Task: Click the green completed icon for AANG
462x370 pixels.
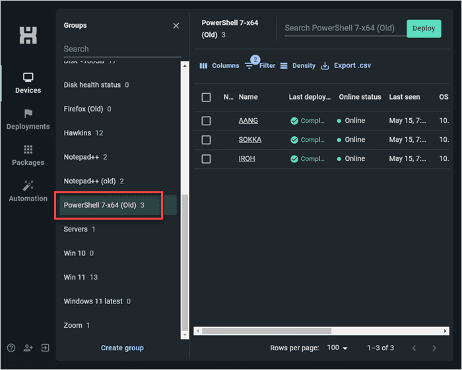Action: (294, 121)
